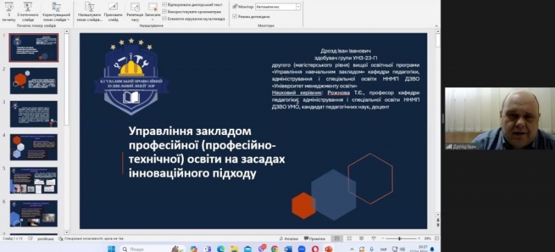Select slide 2 thumbnail
555x252 pixels.
(33, 81)
